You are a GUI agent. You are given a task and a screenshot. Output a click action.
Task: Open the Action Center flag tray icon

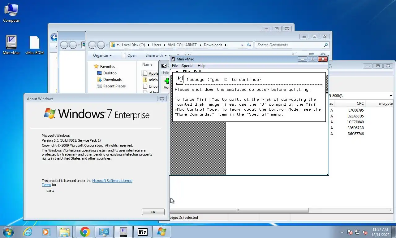coord(350,232)
